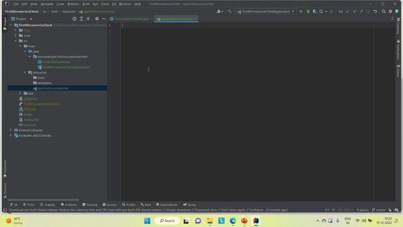Select application.properties editor tab
Viewport: 403px width, 227px height.
click(x=176, y=19)
